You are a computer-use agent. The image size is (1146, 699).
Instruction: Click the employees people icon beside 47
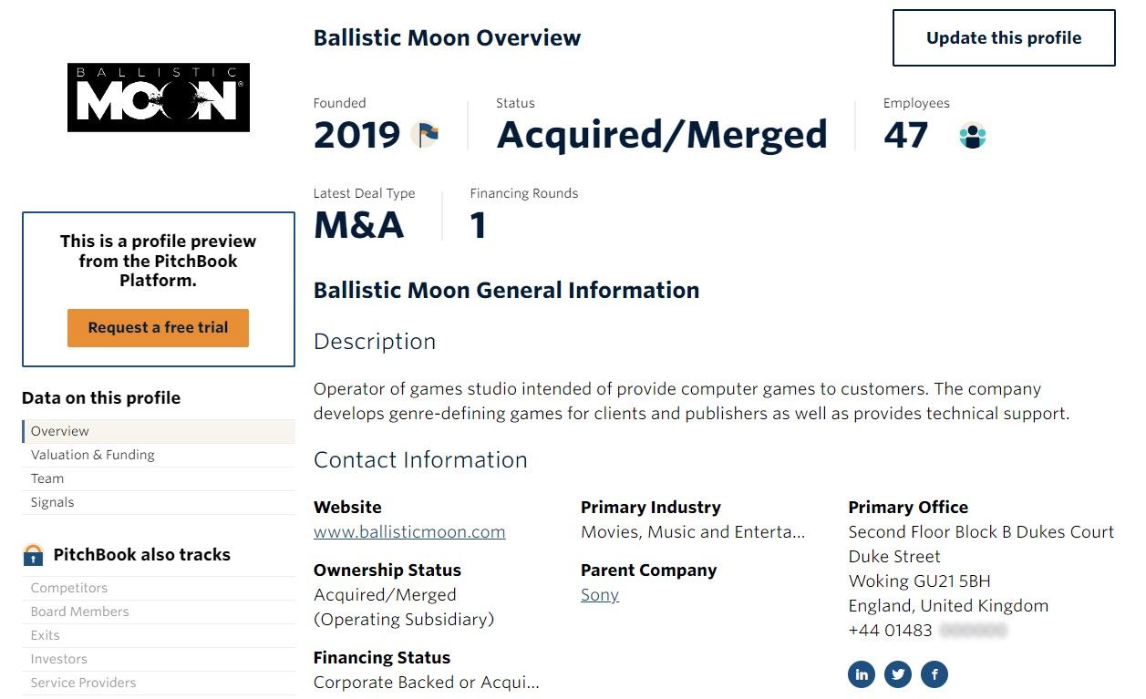[973, 136]
